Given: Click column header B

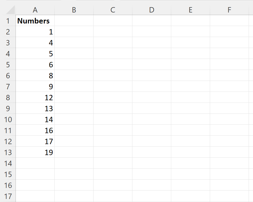Looking at the screenshot, I should point(74,10).
